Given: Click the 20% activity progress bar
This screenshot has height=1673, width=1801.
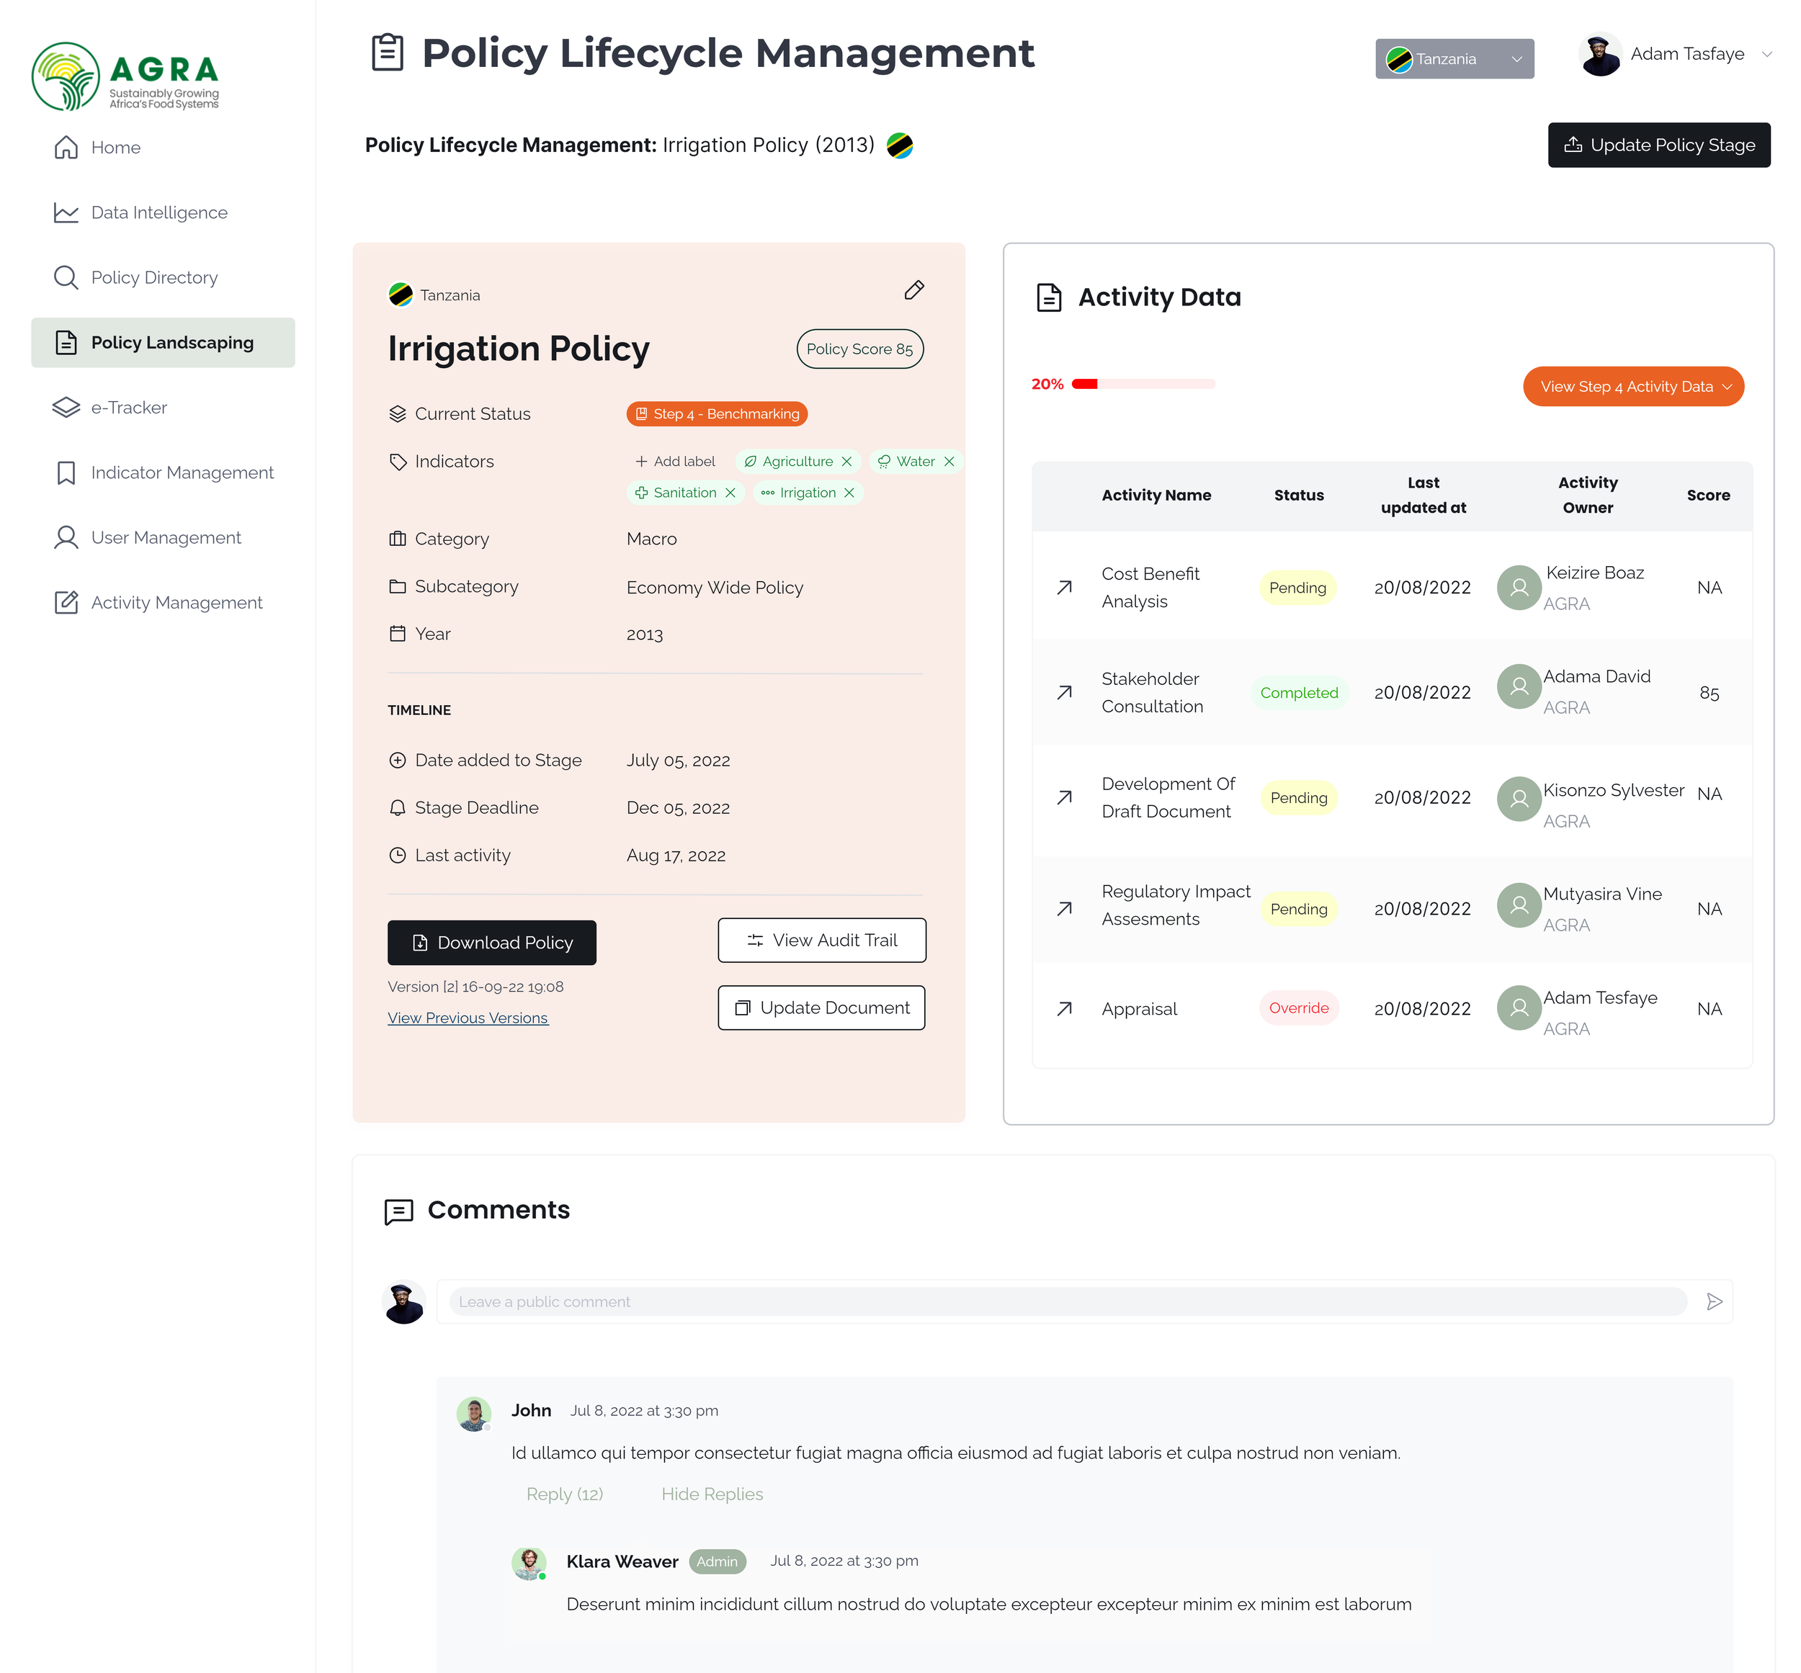Looking at the screenshot, I should pos(1142,384).
